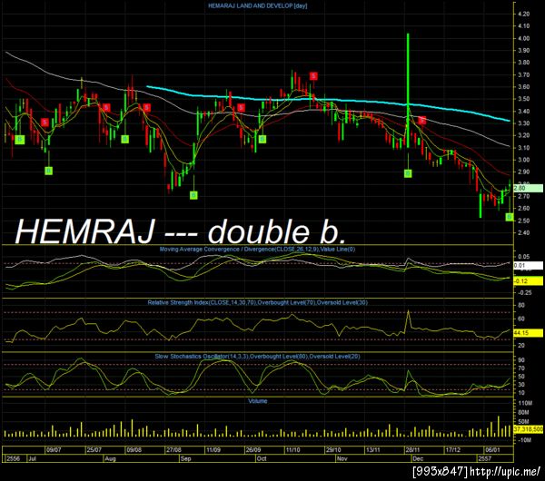The height and width of the screenshot is (481, 545).
Task: Click the tall green spike candle on 28/11
Action: [x=408, y=90]
